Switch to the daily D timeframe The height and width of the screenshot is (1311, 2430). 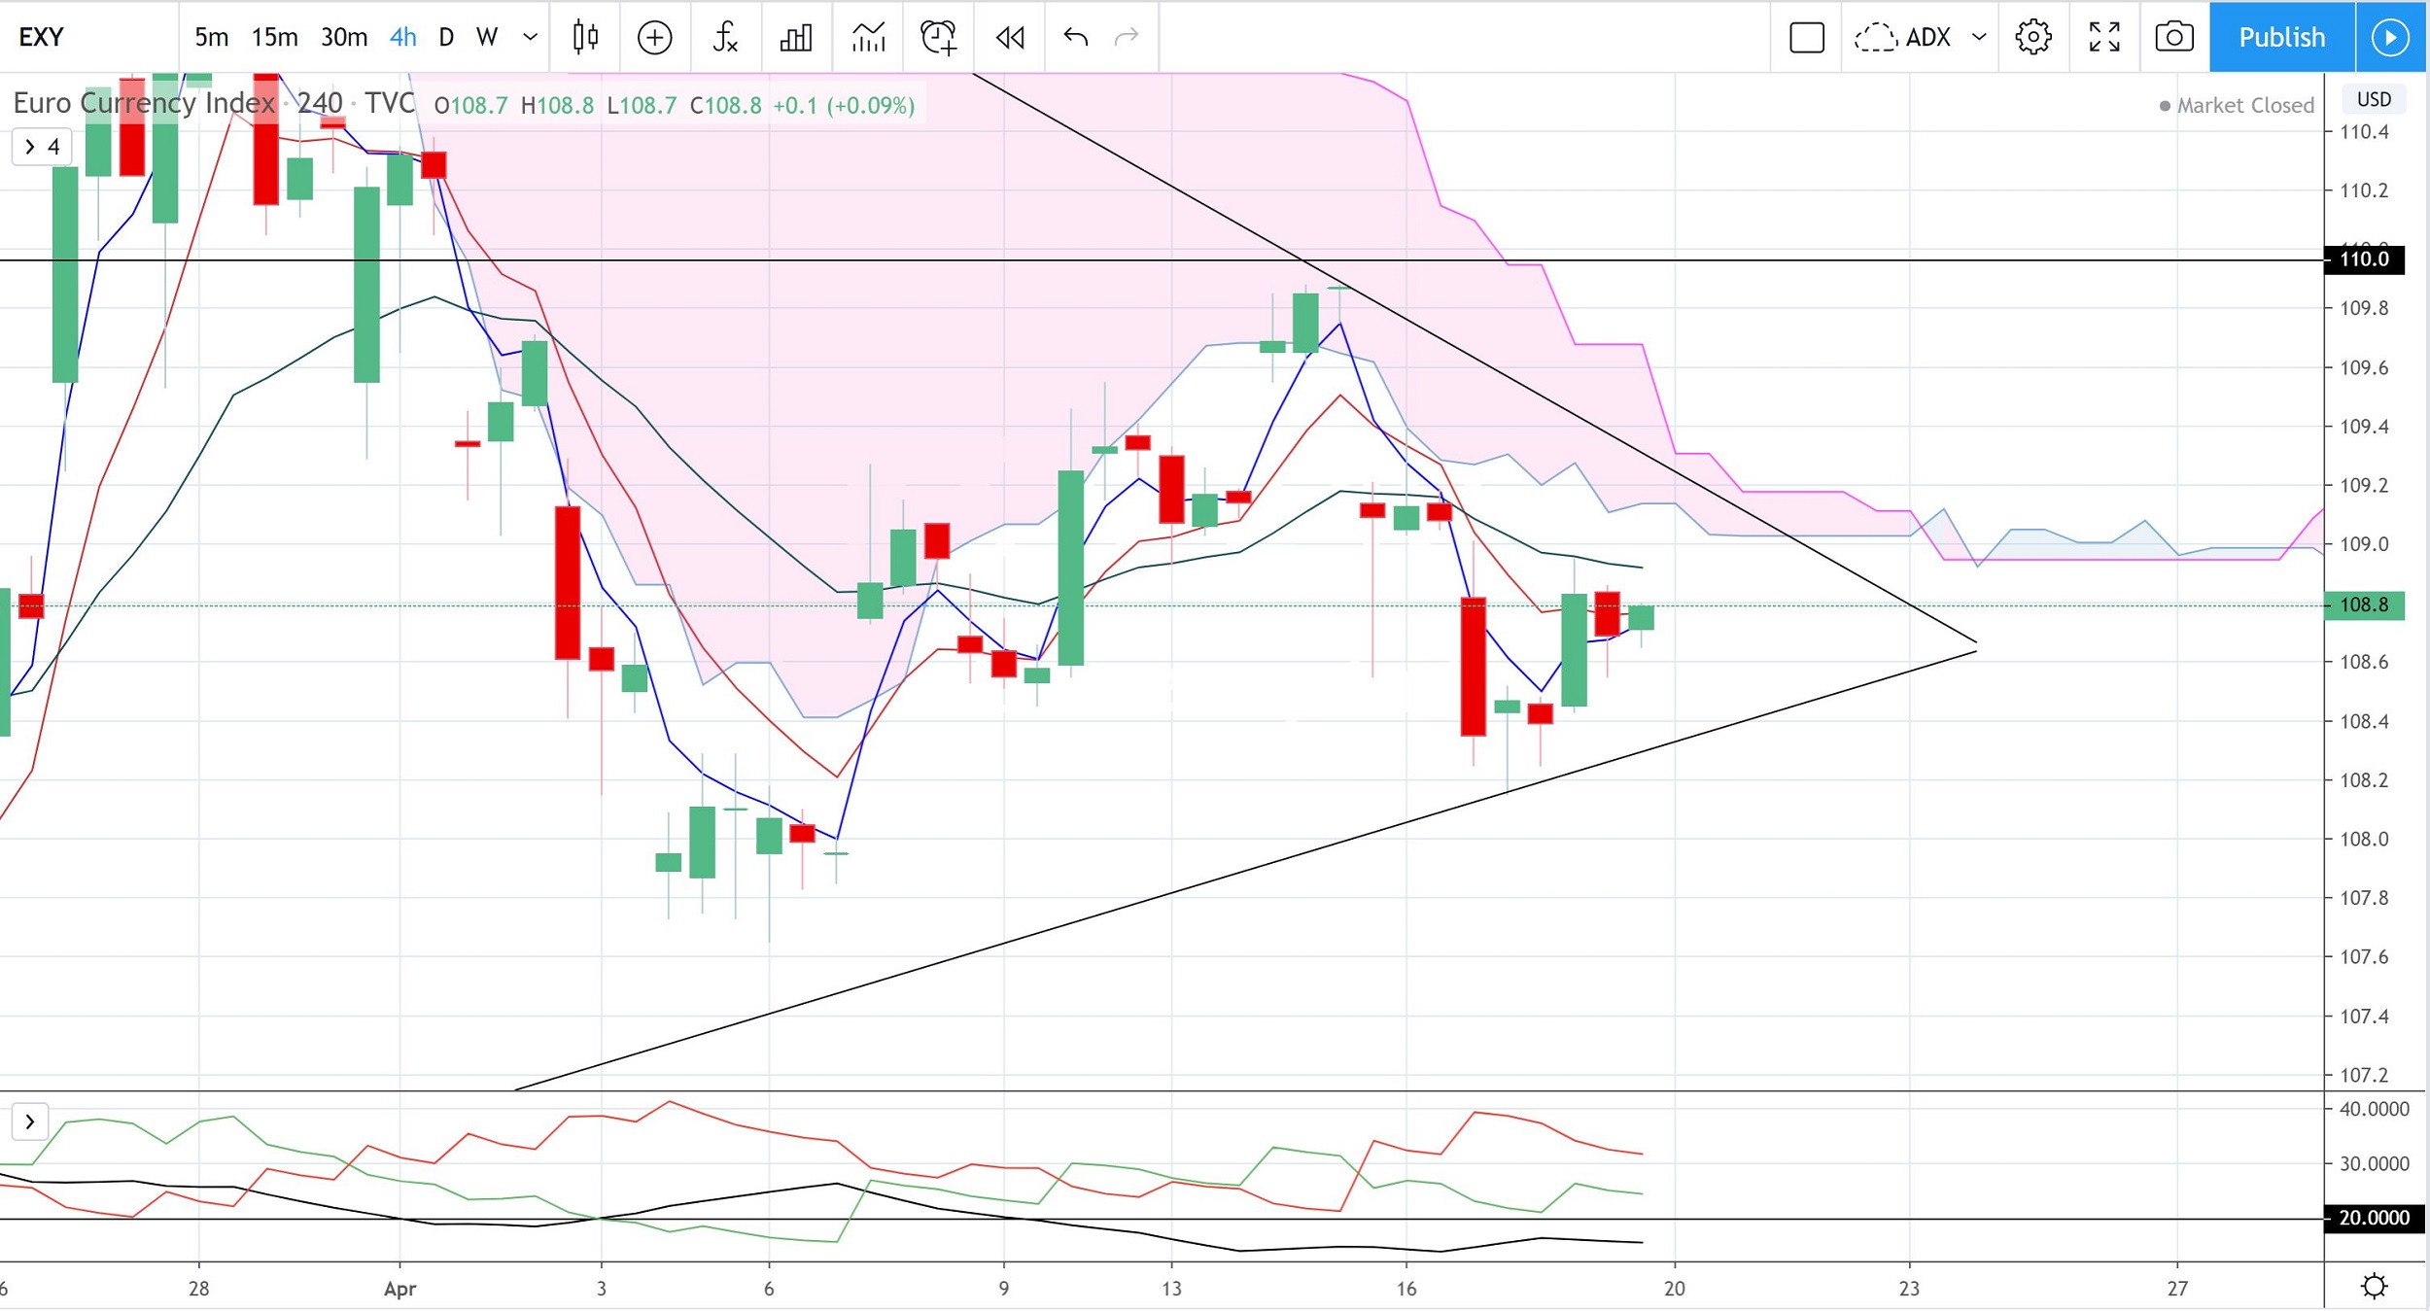[446, 37]
